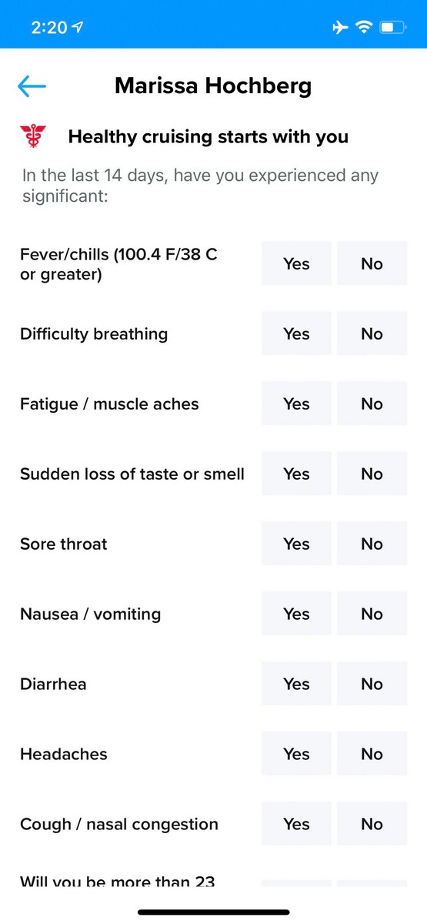Mark Yes for Sore throat
This screenshot has width=427, height=924.
pos(296,544)
